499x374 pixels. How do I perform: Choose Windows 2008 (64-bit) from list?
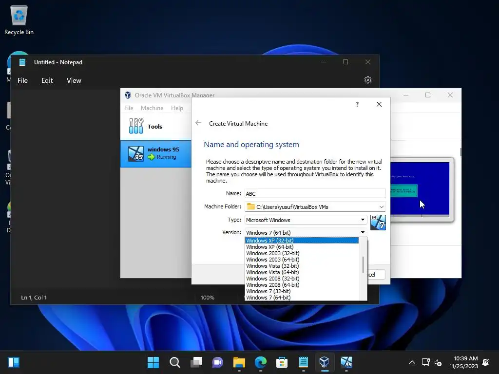click(x=302, y=285)
